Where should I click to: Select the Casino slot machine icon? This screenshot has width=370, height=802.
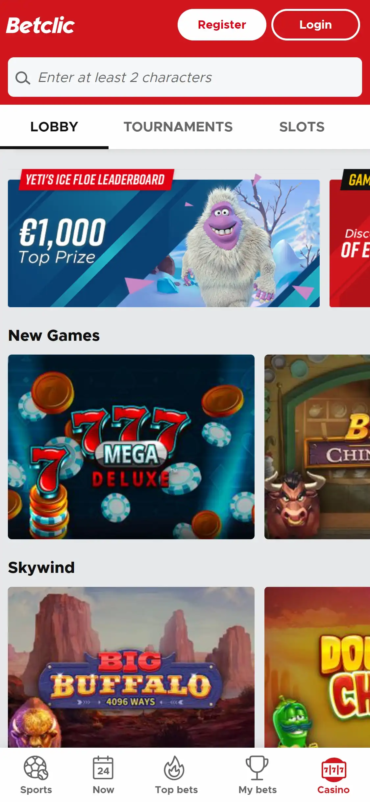click(333, 770)
